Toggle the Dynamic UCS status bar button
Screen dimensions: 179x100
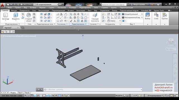(x=50, y=96)
